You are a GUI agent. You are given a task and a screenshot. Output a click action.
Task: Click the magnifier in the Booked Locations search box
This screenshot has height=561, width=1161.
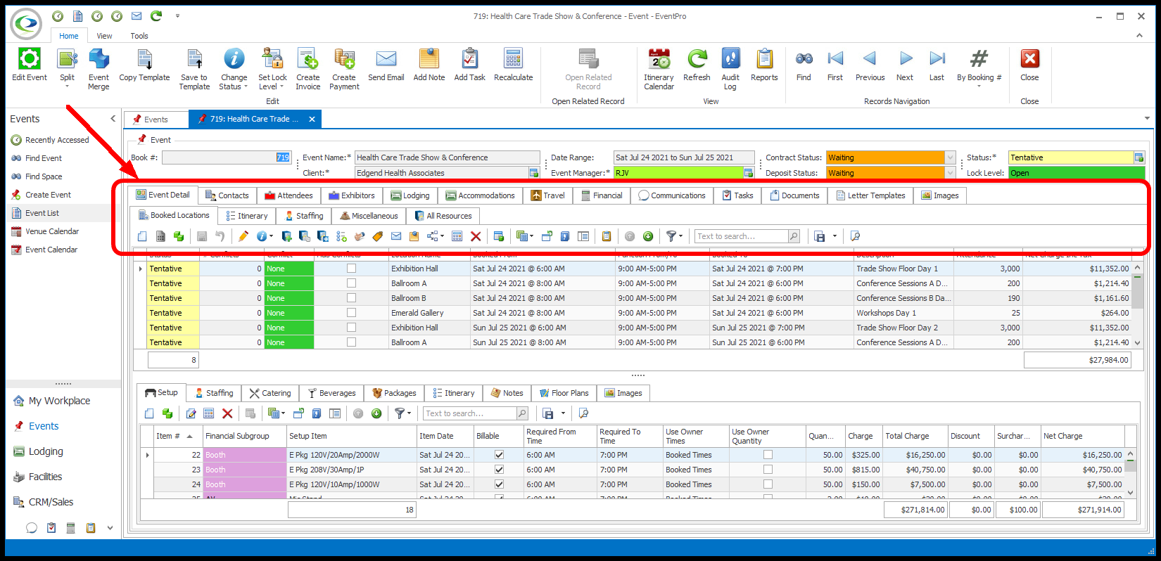pyautogui.click(x=794, y=236)
